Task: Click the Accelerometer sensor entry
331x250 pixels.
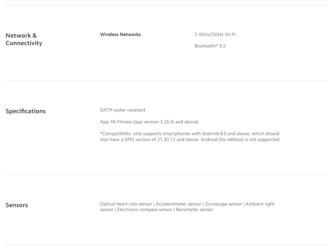Action: pyautogui.click(x=178, y=204)
